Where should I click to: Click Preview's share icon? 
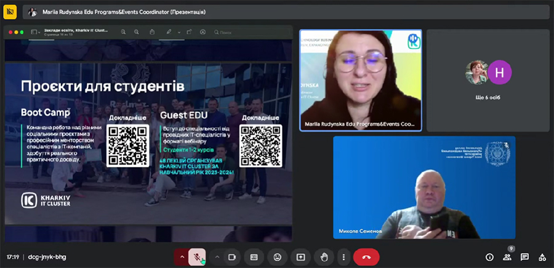pyautogui.click(x=152, y=32)
